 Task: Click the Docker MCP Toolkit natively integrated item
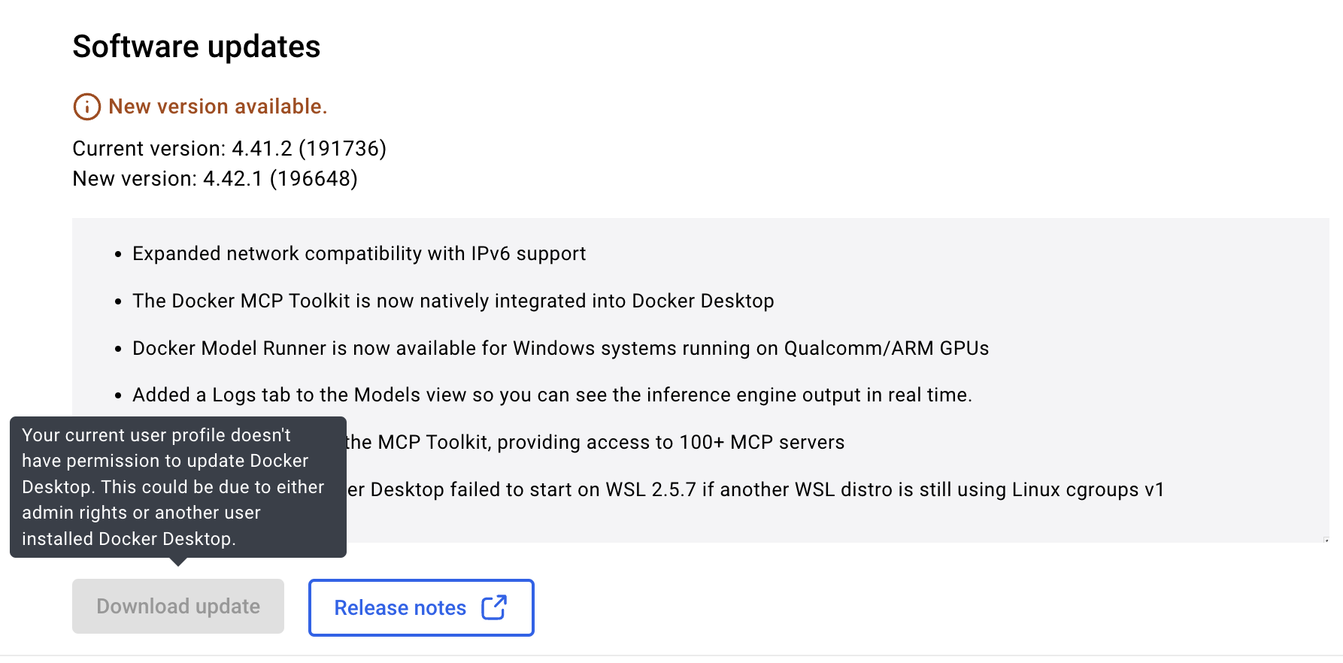tap(453, 301)
